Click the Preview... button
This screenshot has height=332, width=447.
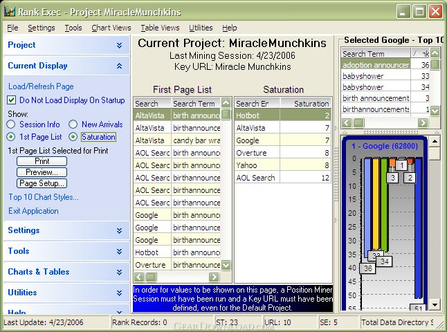coord(42,172)
